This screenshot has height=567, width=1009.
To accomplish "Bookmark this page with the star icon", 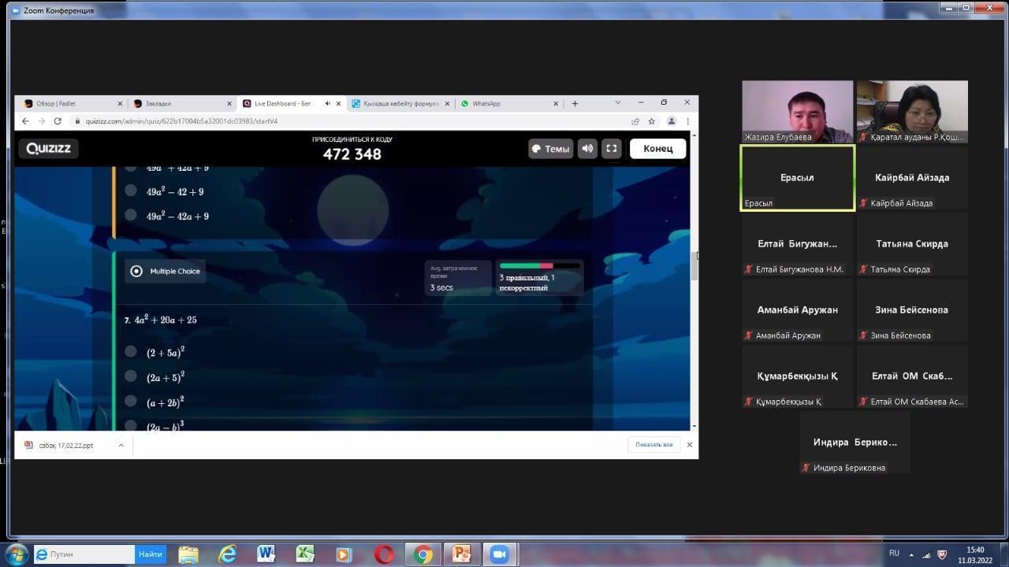I will coord(652,121).
